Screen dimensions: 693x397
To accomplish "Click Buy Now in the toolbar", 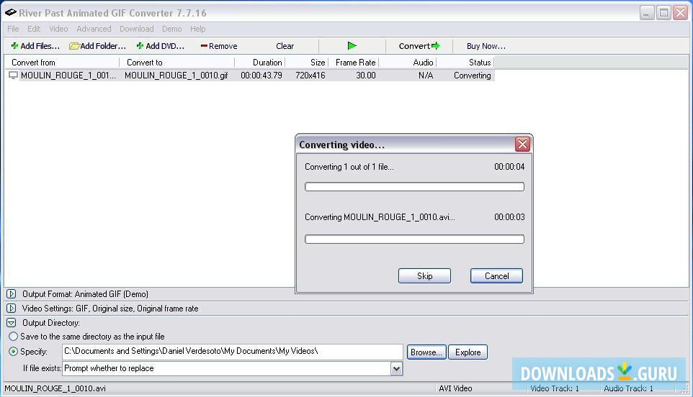I will [486, 46].
